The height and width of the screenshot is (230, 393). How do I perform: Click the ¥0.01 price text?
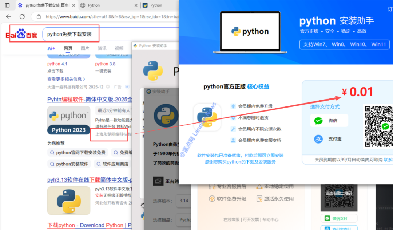pyautogui.click(x=357, y=92)
